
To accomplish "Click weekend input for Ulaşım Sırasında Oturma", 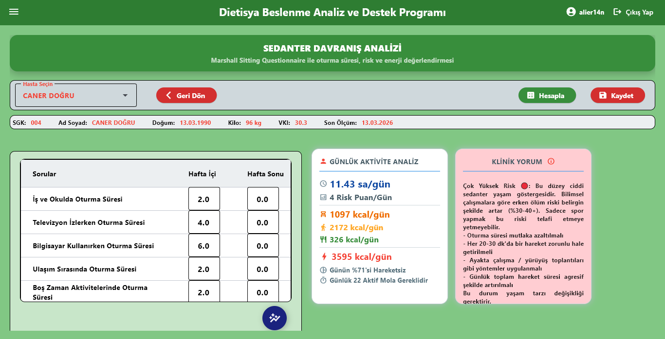I will click(263, 269).
